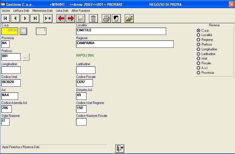The width and height of the screenshot is (235, 154).
Task: Click the Uscire menu item
Action: [6, 11]
